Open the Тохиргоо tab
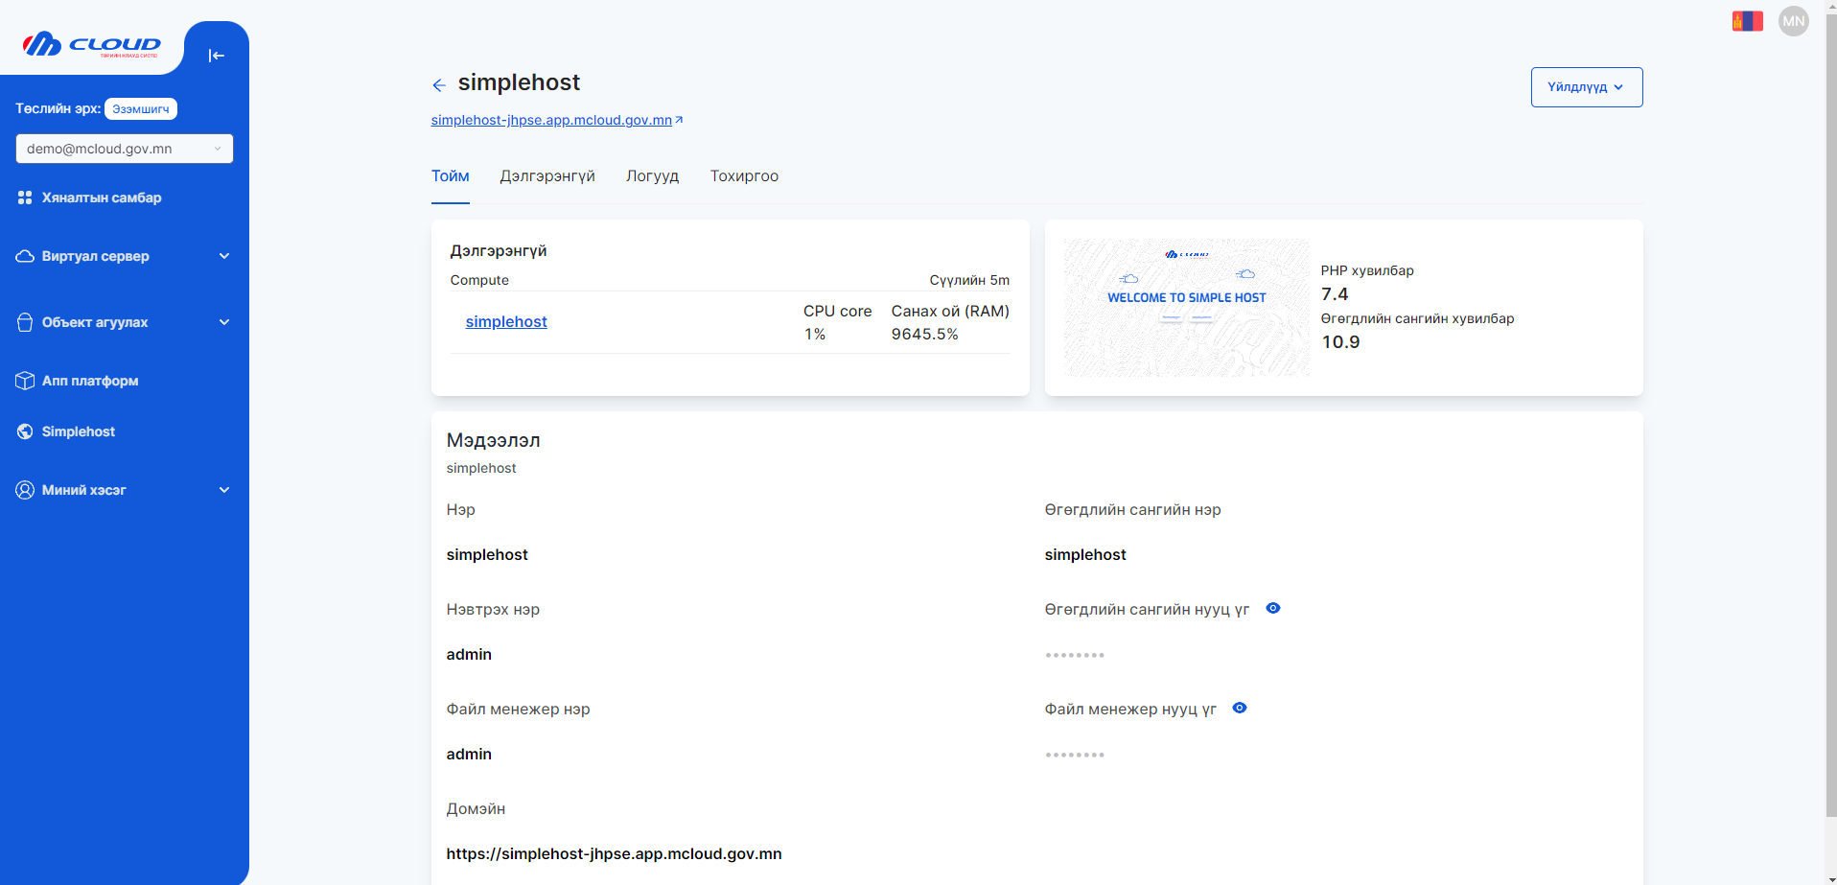The image size is (1837, 885). pos(744,176)
